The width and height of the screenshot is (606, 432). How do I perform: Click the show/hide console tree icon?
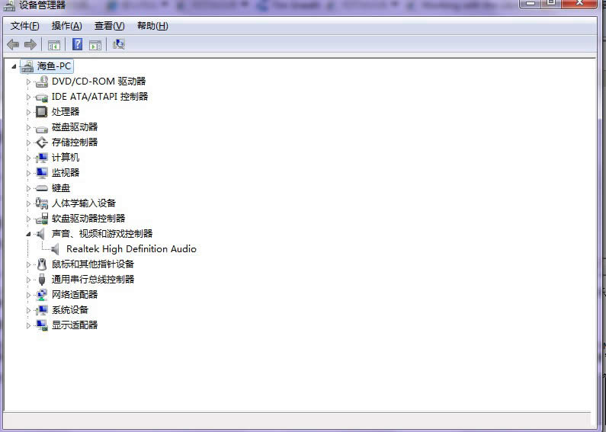point(54,45)
